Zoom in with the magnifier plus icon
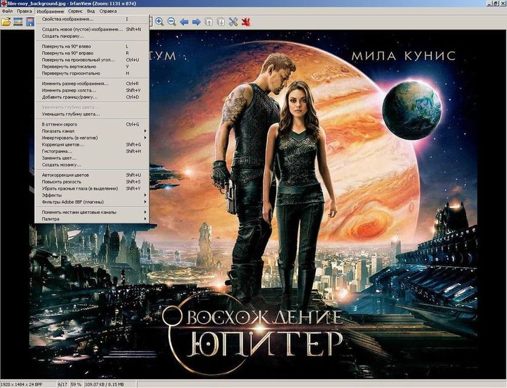507x388 pixels. pyautogui.click(x=159, y=22)
